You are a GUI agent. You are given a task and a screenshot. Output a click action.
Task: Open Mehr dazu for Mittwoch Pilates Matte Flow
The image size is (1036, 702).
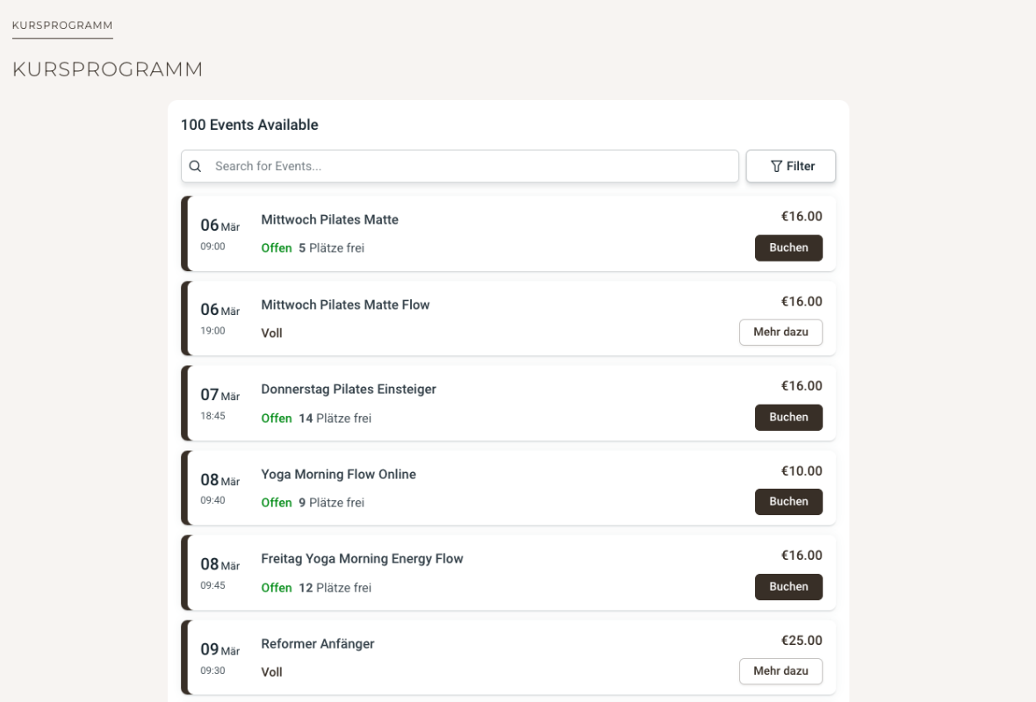coord(781,333)
